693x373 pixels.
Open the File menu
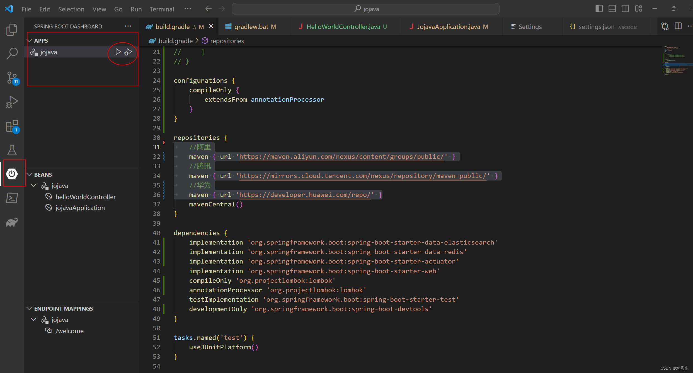(26, 9)
